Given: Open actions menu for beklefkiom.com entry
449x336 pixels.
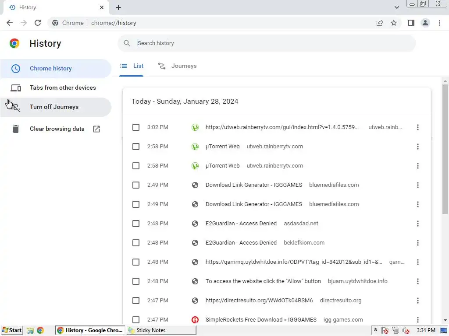Looking at the screenshot, I should 418,243.
